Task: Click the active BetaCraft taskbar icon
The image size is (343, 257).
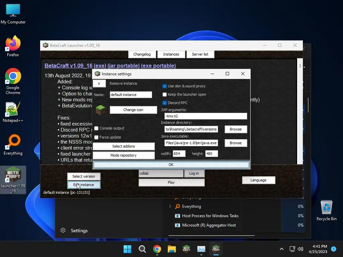Action: pos(216,249)
